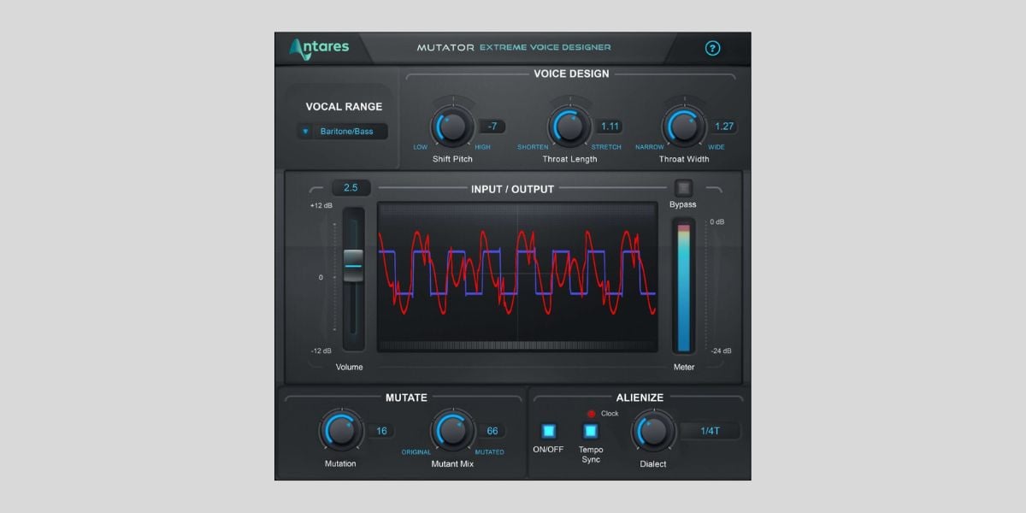Click the Dialect knob

(x=652, y=431)
